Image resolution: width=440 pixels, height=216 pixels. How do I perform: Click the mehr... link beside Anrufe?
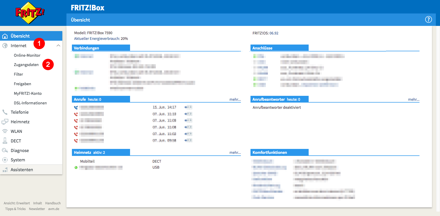pyautogui.click(x=235, y=99)
